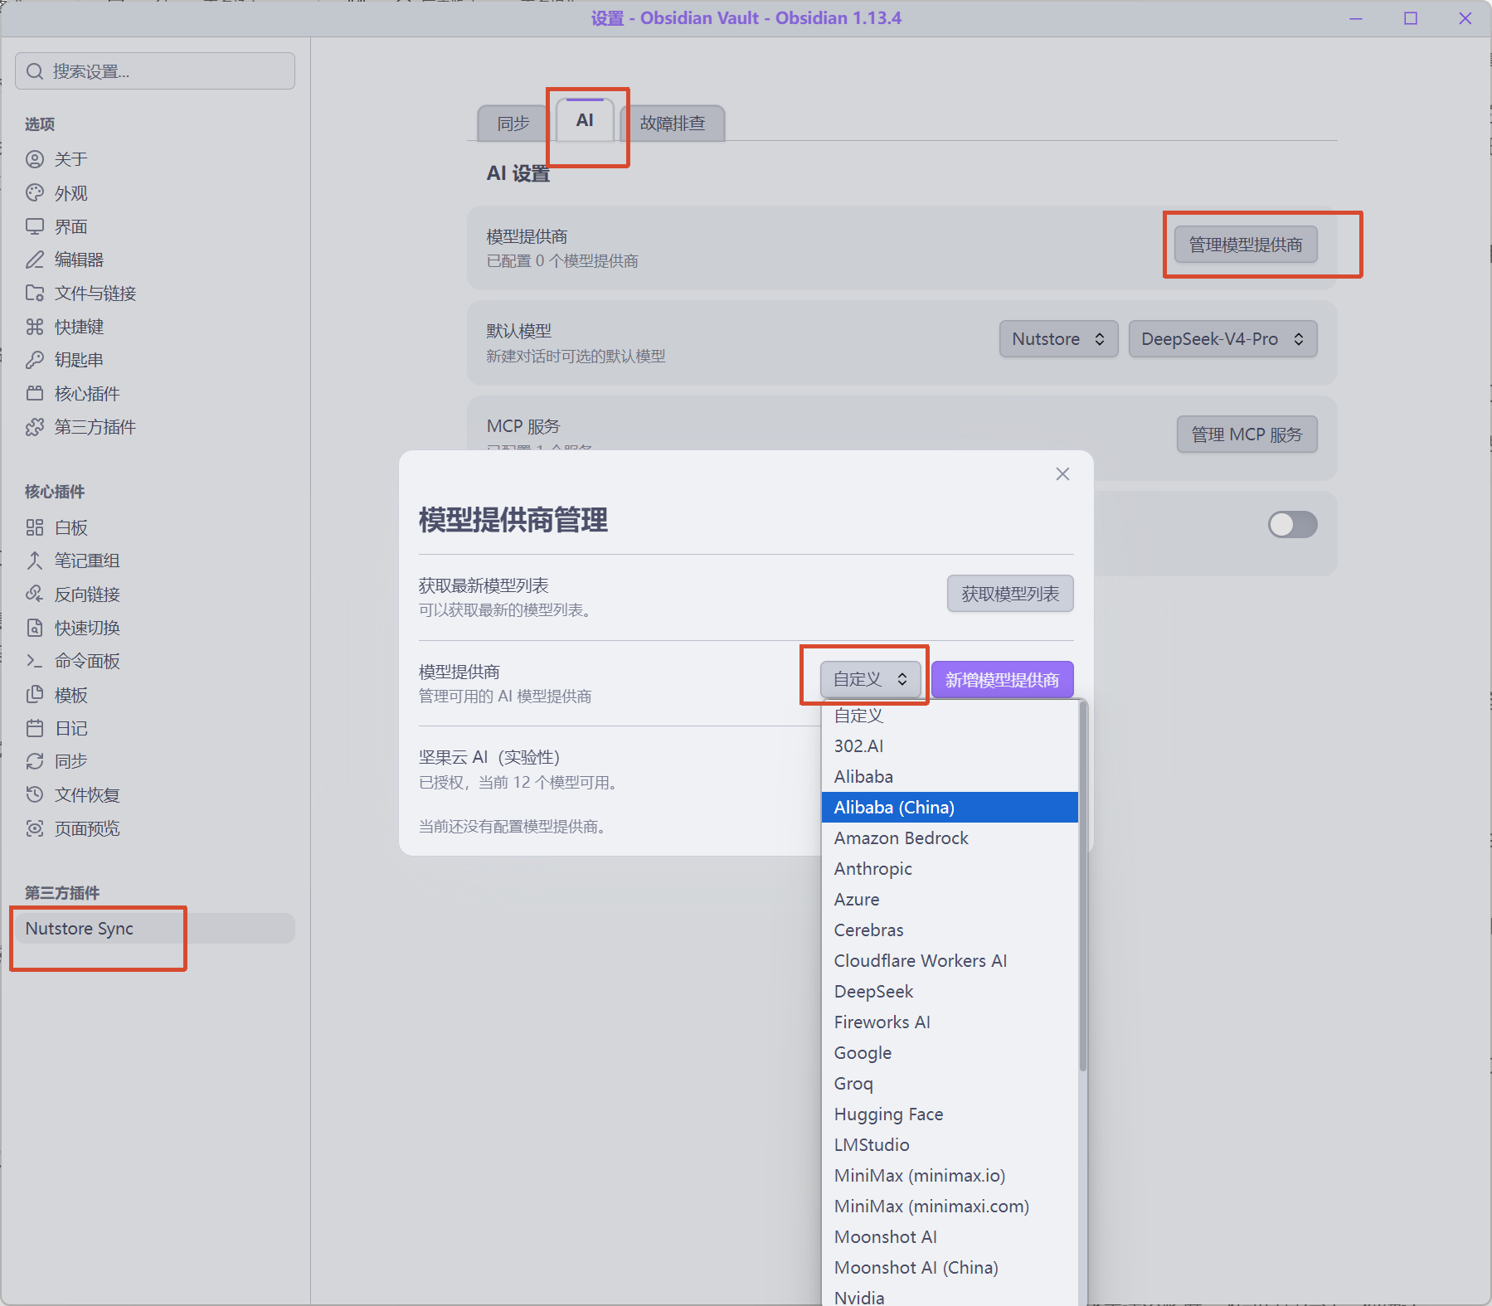This screenshot has height=1306, width=1492.
Task: Pick DeepSeek from the provider list
Action: tap(950, 992)
